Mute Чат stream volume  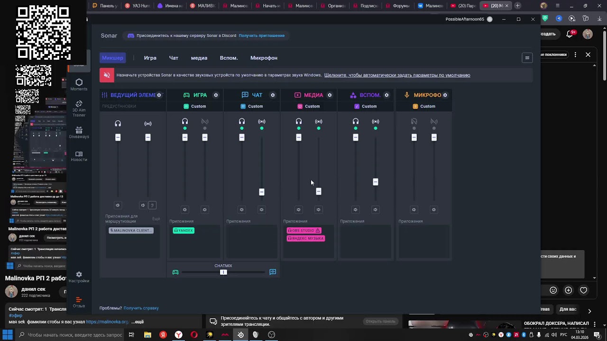coord(262,210)
